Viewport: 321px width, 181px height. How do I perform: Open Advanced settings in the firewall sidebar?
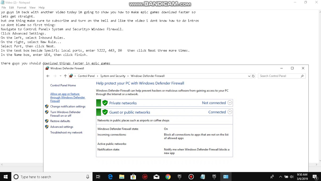pyautogui.click(x=62, y=127)
